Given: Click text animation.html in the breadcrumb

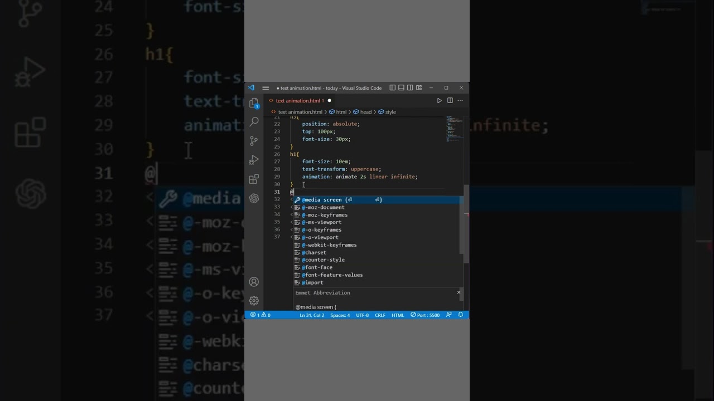Looking at the screenshot, I should (300, 112).
